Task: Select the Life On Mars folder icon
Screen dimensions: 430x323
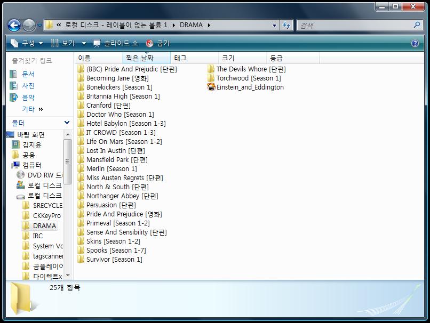Action: (81, 142)
